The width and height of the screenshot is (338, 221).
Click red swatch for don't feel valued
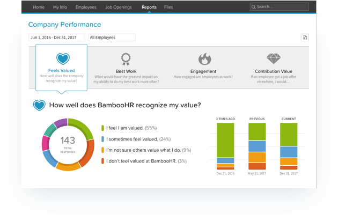(102, 161)
